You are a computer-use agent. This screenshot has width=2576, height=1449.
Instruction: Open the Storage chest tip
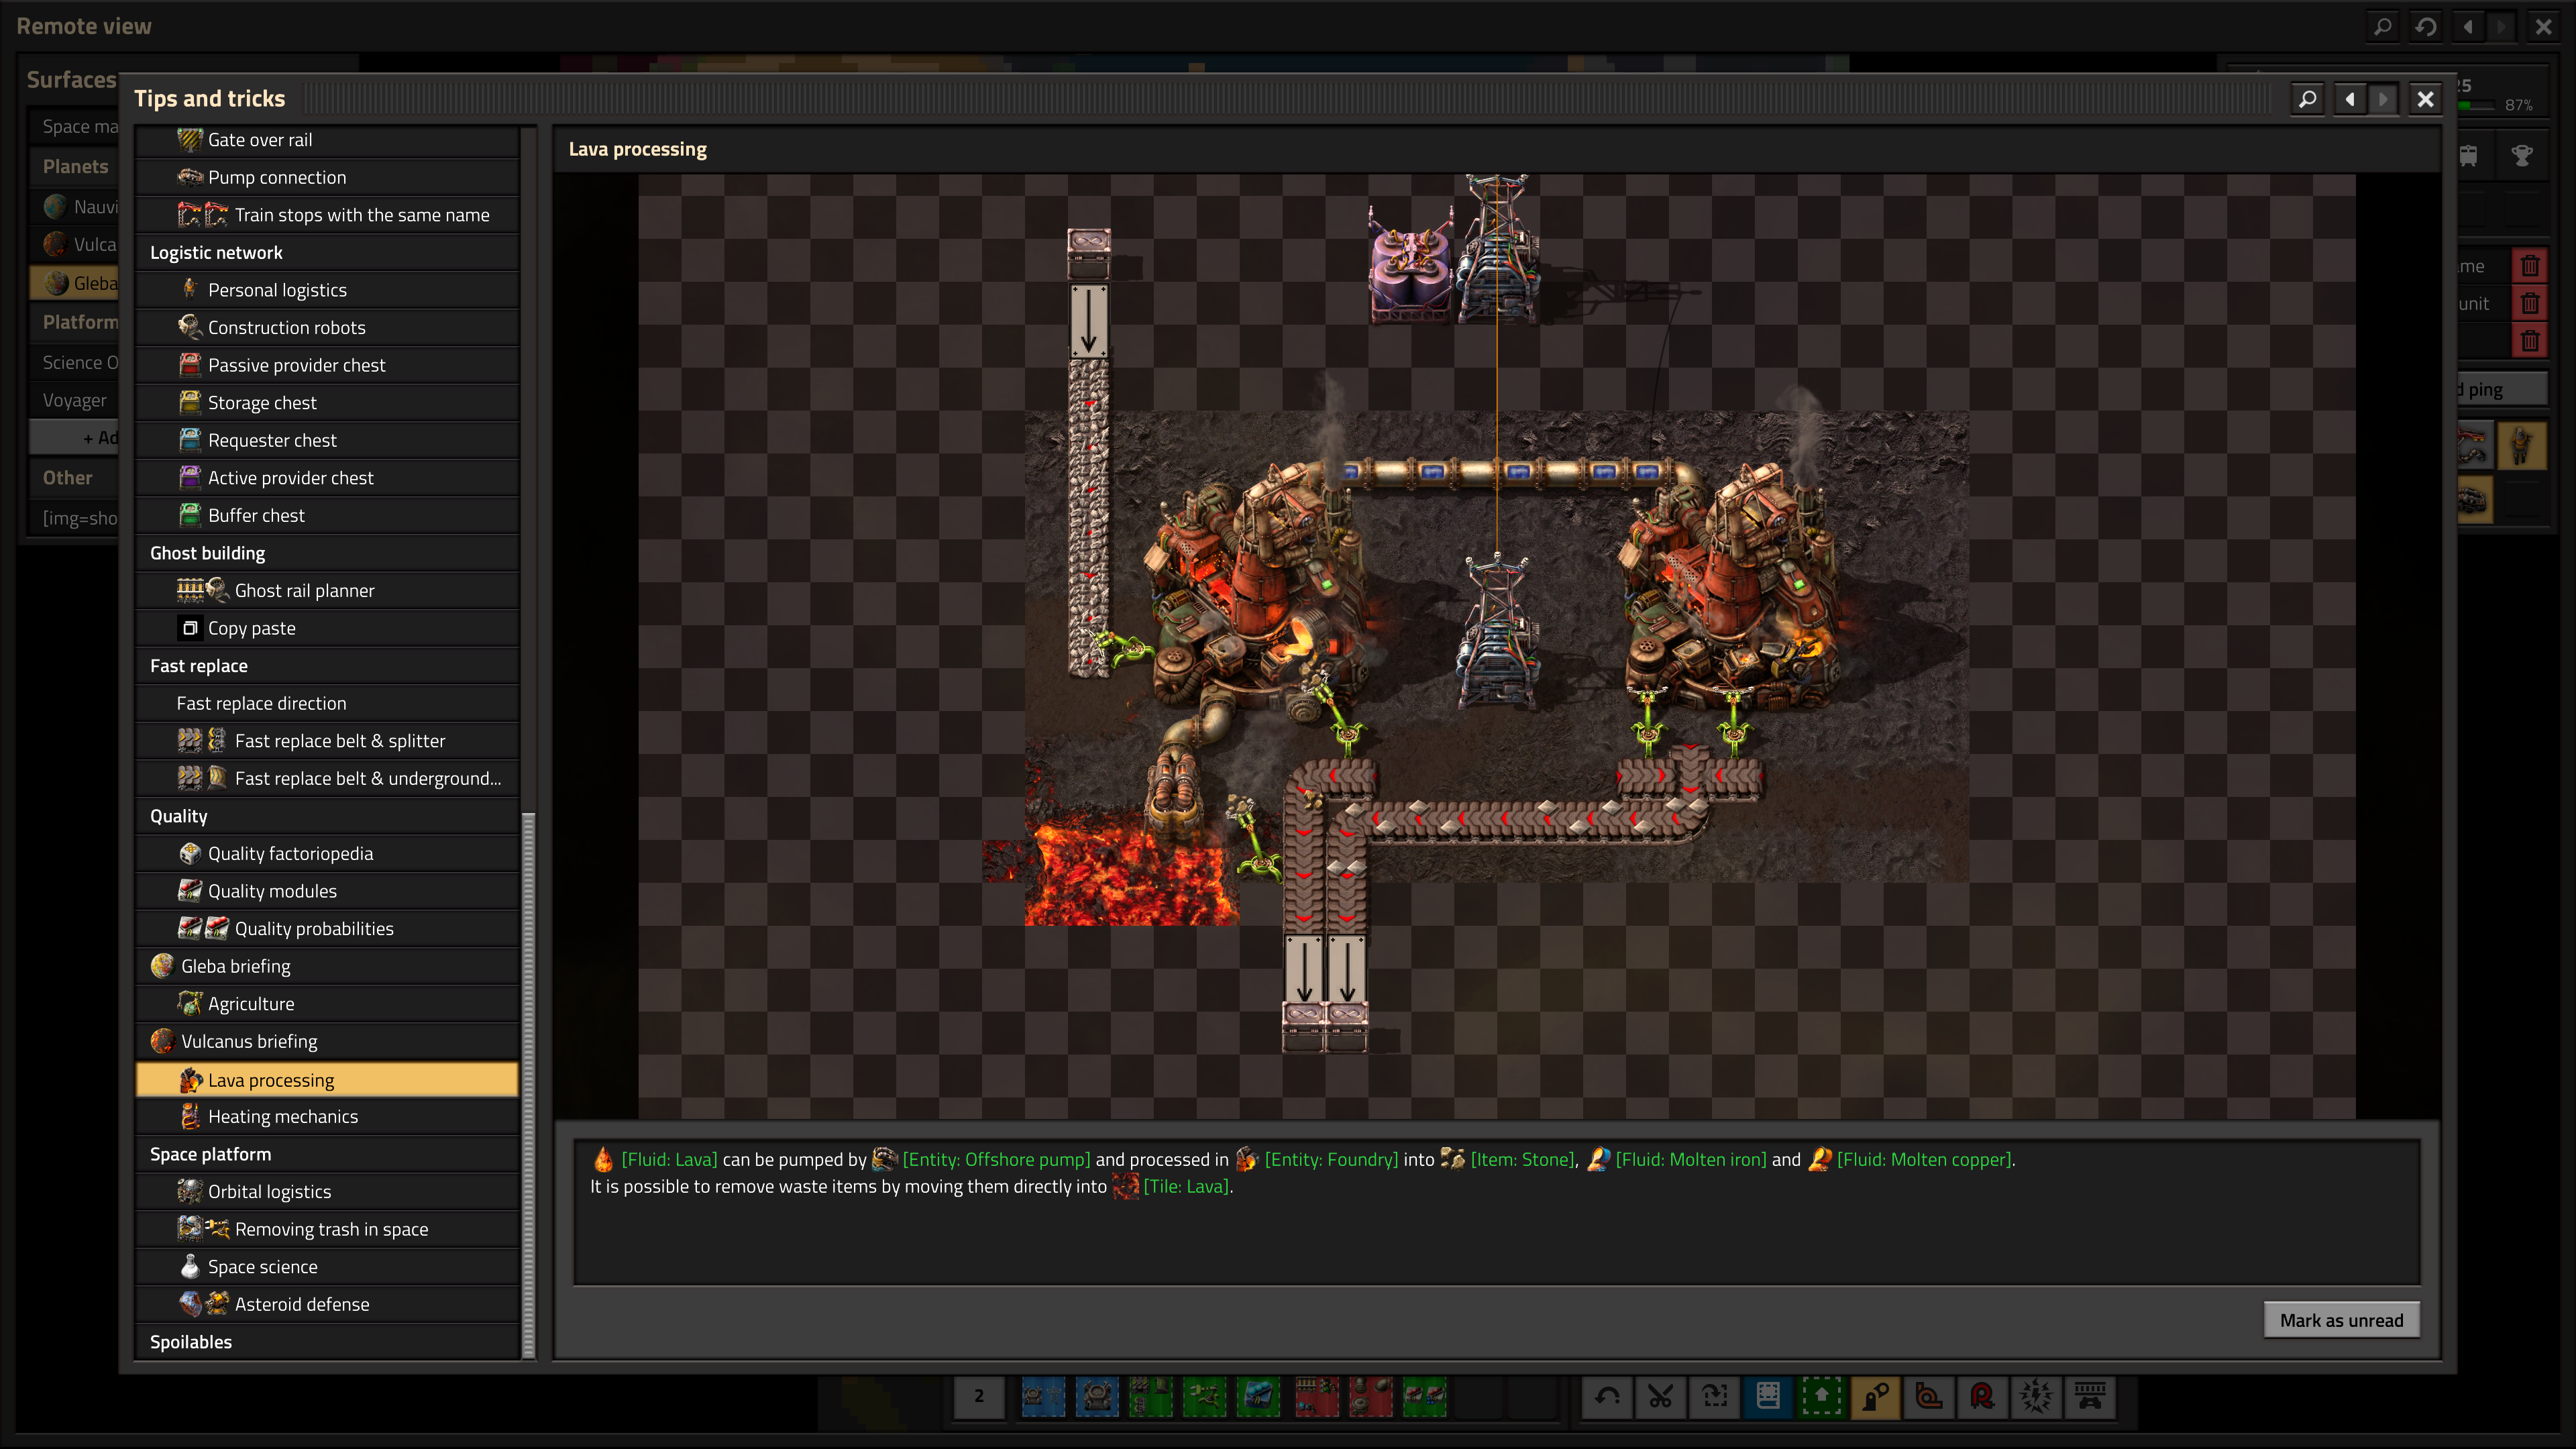pyautogui.click(x=328, y=402)
